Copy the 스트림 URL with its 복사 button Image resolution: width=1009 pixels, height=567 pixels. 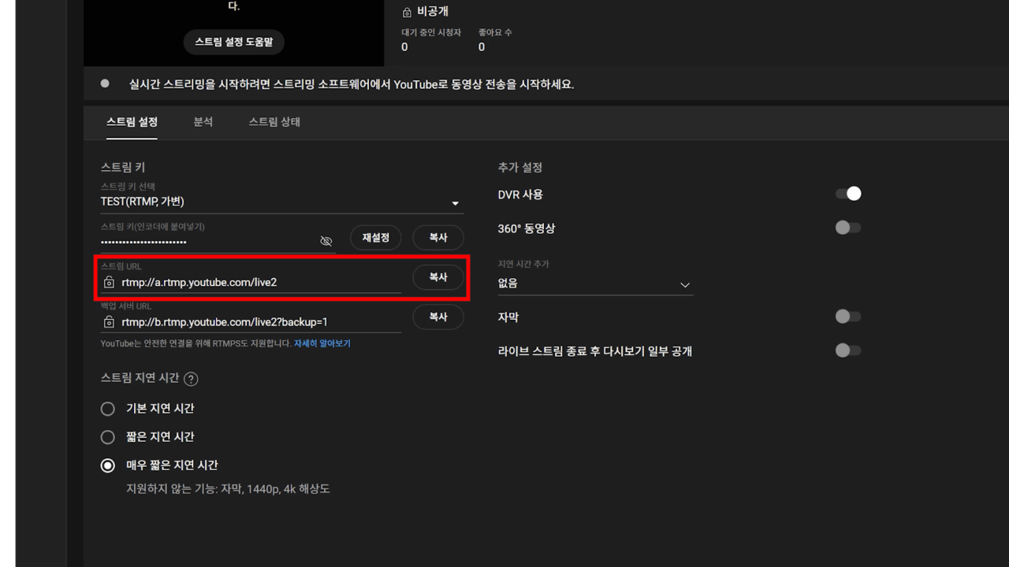pyautogui.click(x=438, y=277)
